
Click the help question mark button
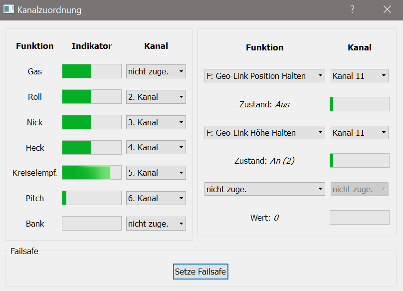point(352,9)
